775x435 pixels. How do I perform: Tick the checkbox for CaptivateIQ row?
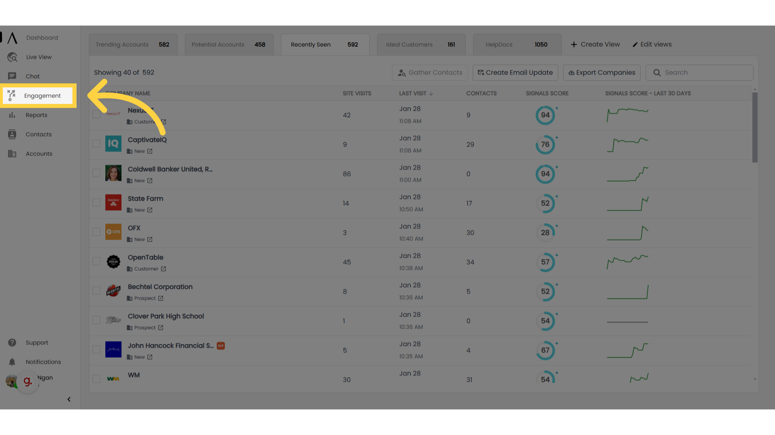point(96,144)
